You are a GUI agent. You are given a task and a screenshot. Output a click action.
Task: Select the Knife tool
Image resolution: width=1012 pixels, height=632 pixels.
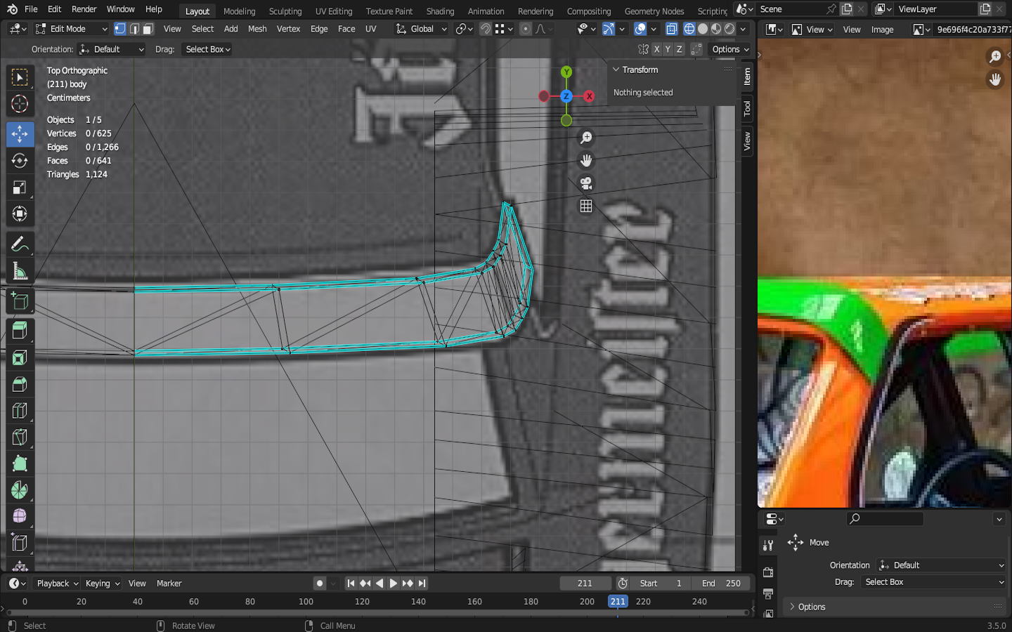click(20, 437)
